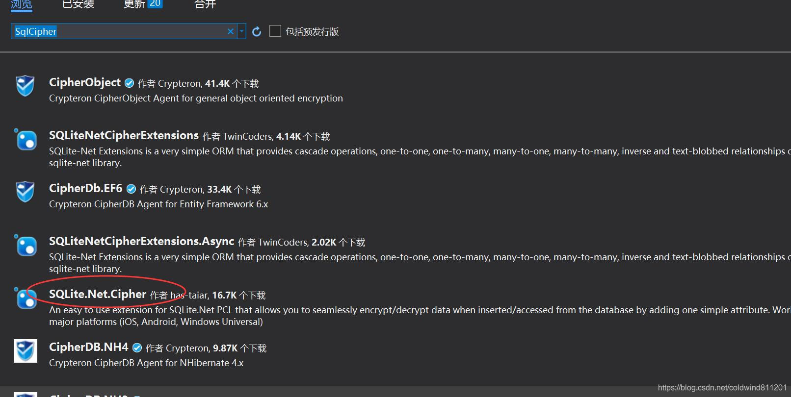This screenshot has height=397, width=791.
Task: Click verified badge next to CipherDB.NH4
Action: [137, 348]
